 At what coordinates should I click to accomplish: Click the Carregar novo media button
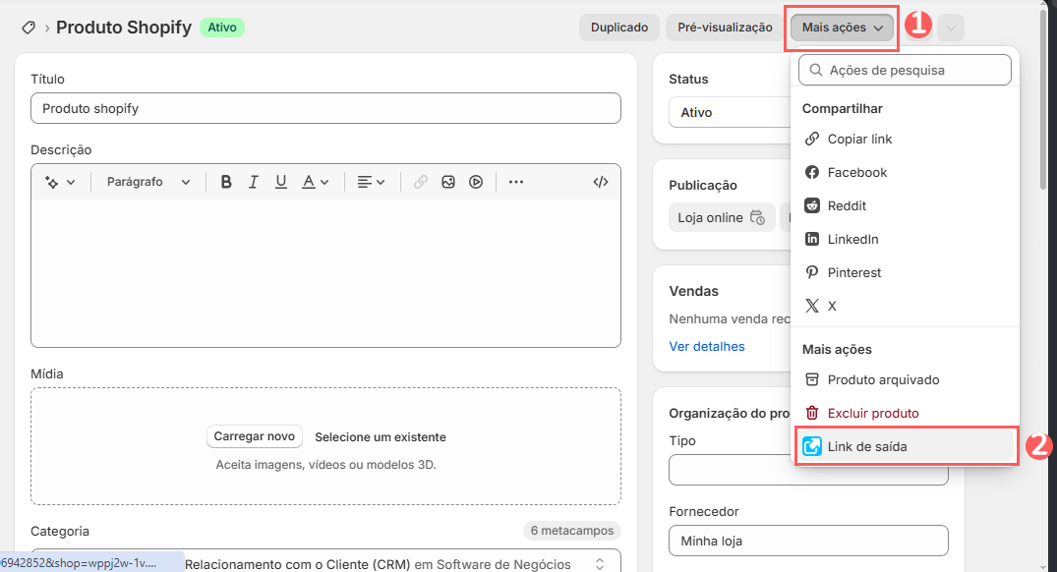255,436
